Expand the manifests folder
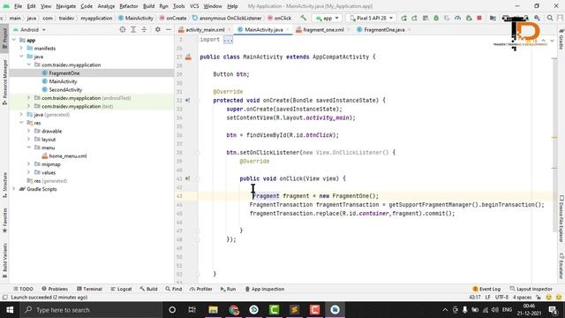The height and width of the screenshot is (318, 565). [21, 48]
